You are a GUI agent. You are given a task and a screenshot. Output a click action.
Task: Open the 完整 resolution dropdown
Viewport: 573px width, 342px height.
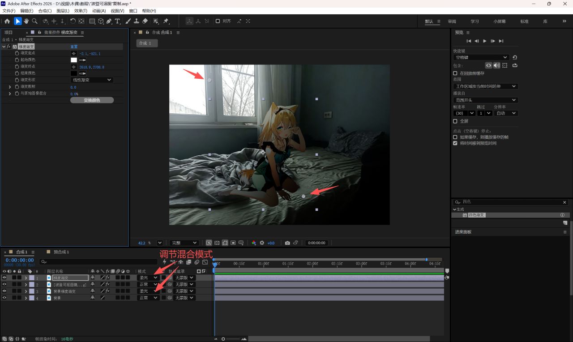184,243
